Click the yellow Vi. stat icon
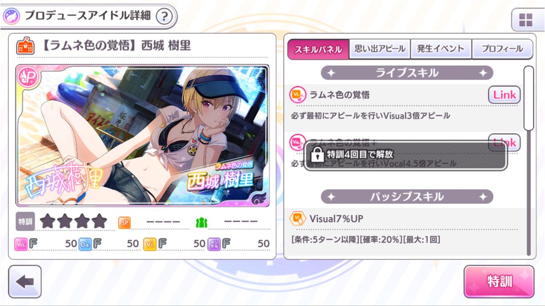The height and width of the screenshot is (306, 545). pyautogui.click(x=150, y=244)
